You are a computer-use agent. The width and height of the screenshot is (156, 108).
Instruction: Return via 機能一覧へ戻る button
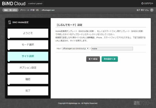pyautogui.click(x=10, y=10)
